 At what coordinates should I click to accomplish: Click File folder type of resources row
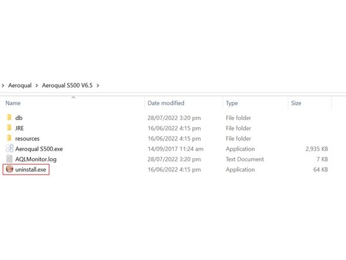pos(238,139)
